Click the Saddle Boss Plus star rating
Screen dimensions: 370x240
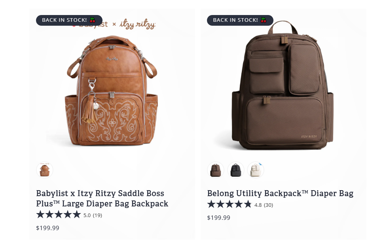pyautogui.click(x=59, y=215)
